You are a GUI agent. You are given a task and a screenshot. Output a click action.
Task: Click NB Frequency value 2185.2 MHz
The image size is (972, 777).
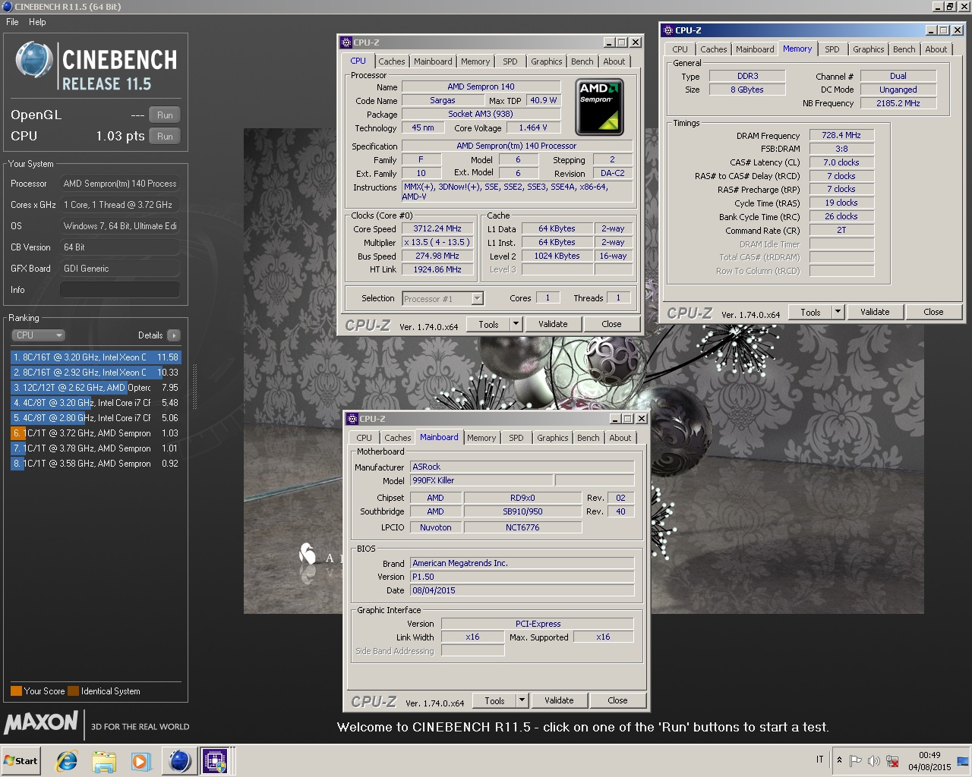(898, 103)
